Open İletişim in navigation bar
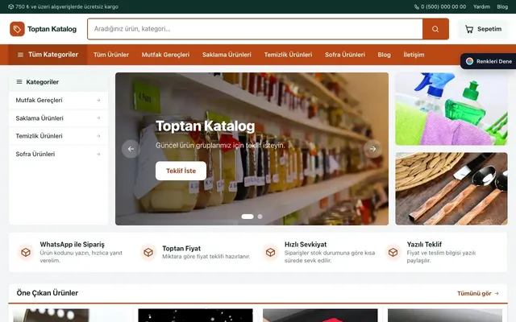 [x=414, y=55]
